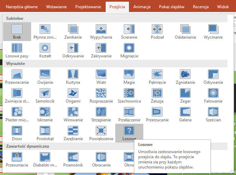This screenshot has width=236, height=175.
Task: Pick the Szachownica checkerboard transition
Action: (129, 95)
